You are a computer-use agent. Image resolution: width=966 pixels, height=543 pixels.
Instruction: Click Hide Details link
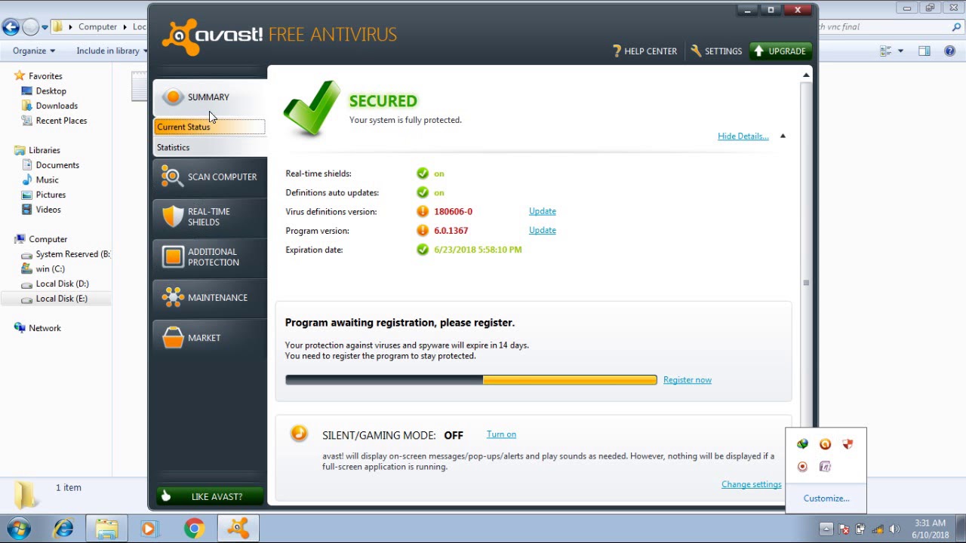[743, 136]
